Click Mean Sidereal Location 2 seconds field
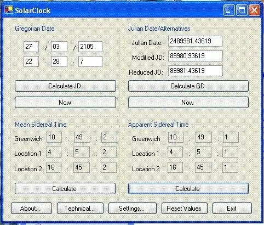This screenshot has width=264, height=225. [x=108, y=167]
